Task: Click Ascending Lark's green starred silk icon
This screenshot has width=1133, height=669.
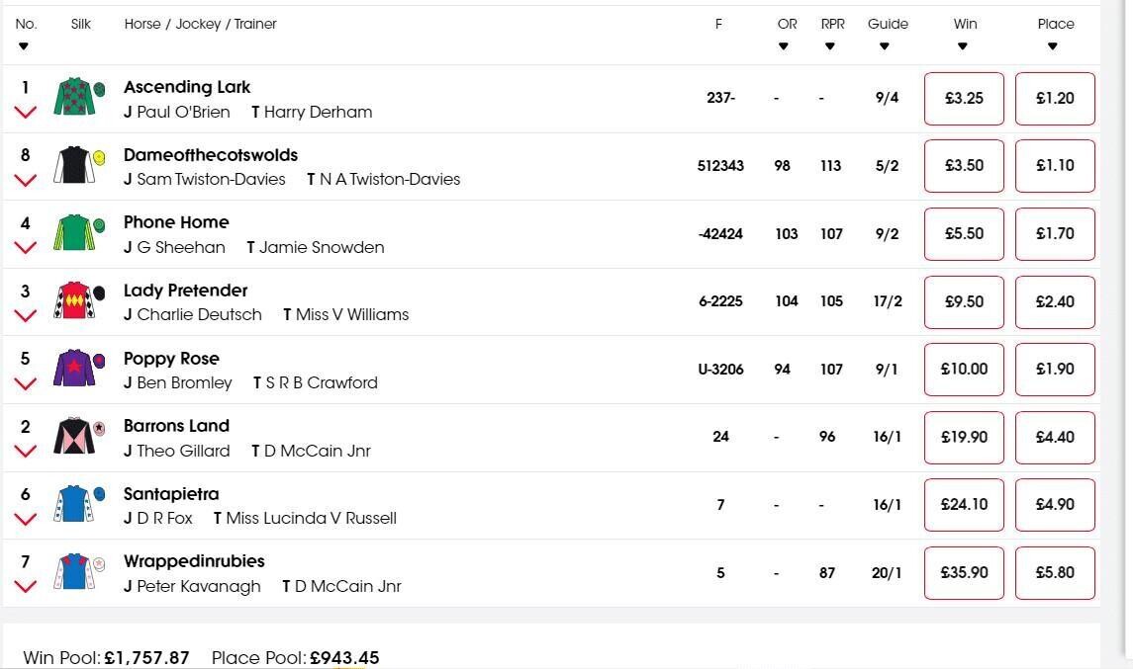Action: [x=79, y=97]
